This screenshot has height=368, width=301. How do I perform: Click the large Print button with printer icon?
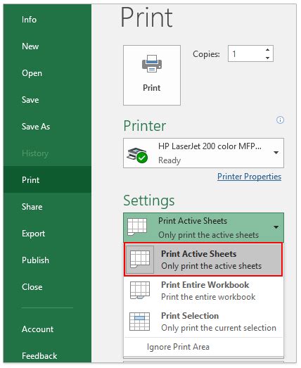coord(152,75)
